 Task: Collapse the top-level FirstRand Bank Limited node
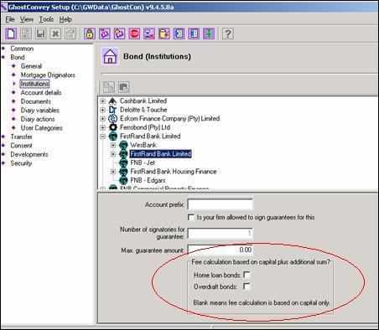[x=102, y=137]
